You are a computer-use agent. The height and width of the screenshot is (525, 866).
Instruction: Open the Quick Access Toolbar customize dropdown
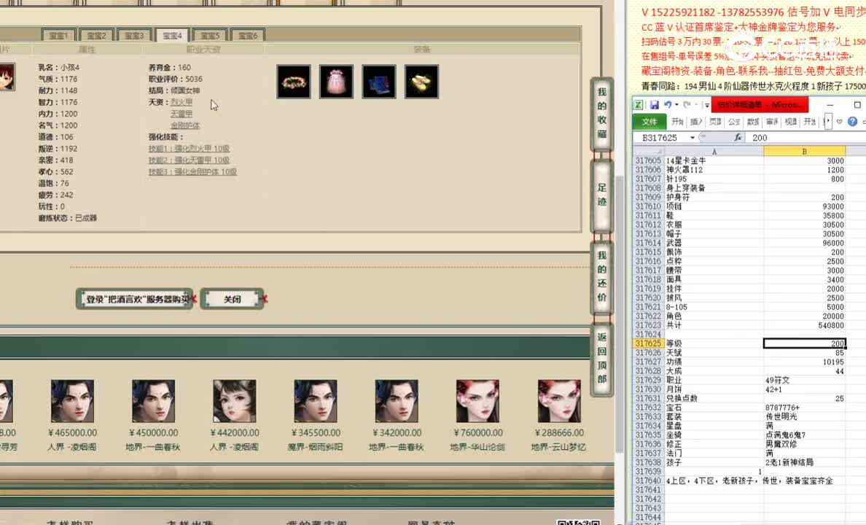pos(706,104)
